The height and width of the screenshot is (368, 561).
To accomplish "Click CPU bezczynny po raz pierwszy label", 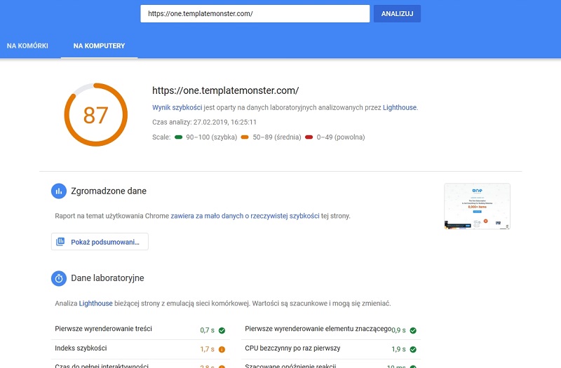I will [x=292, y=348].
